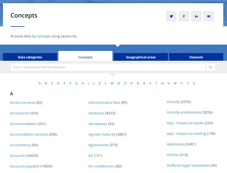The height and width of the screenshot is (173, 227).
Task: View Air conditioners concept
Action: 102,166
